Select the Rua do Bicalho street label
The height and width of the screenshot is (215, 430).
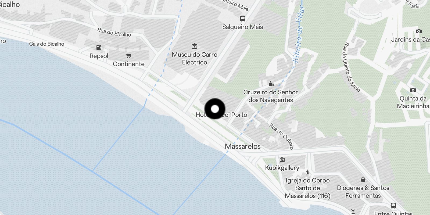[x=114, y=32]
